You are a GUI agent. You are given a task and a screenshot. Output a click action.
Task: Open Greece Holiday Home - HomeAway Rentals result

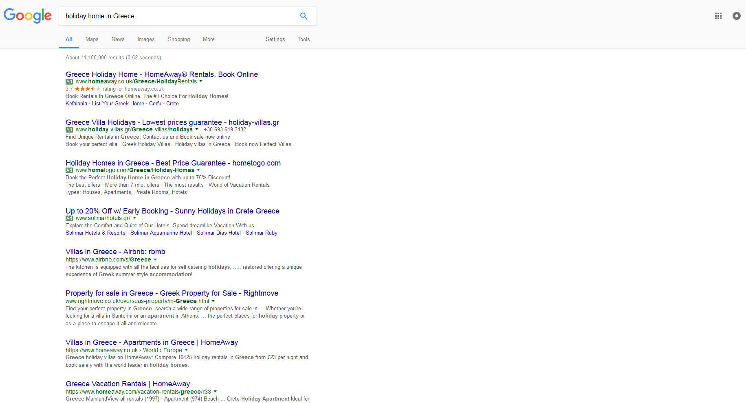tap(162, 74)
